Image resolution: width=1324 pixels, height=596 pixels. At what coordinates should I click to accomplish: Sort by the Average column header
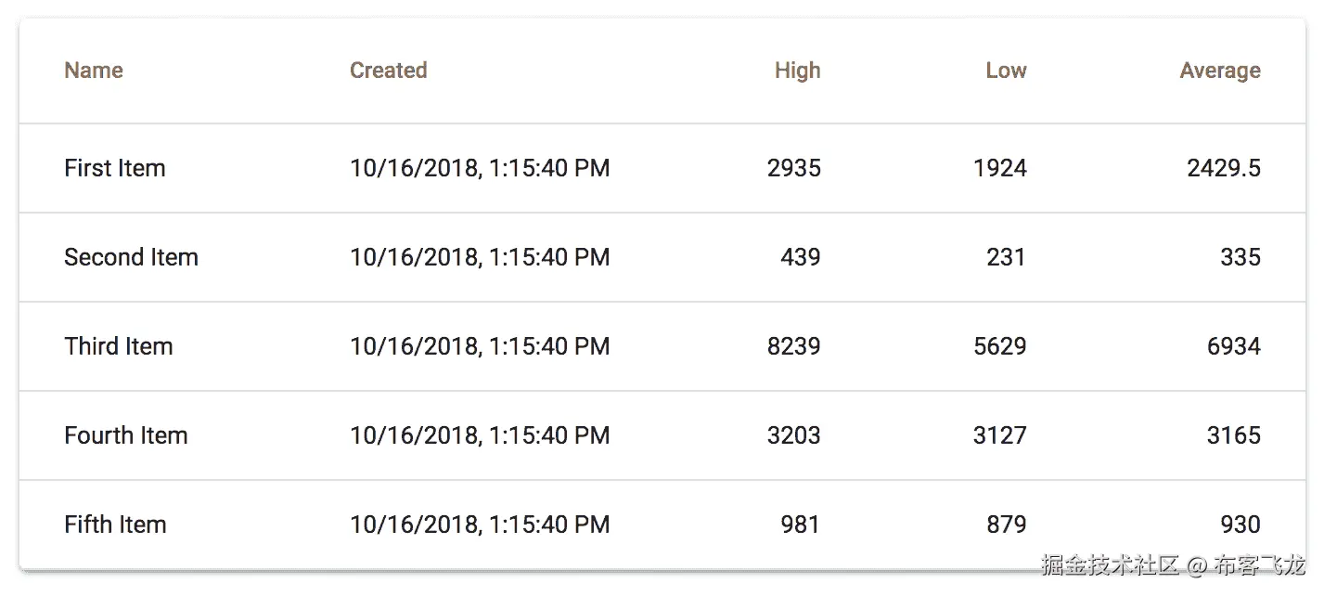(1219, 71)
